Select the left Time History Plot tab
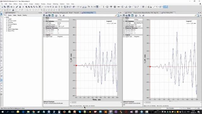The height and width of the screenshot is (114, 202). [88, 13]
